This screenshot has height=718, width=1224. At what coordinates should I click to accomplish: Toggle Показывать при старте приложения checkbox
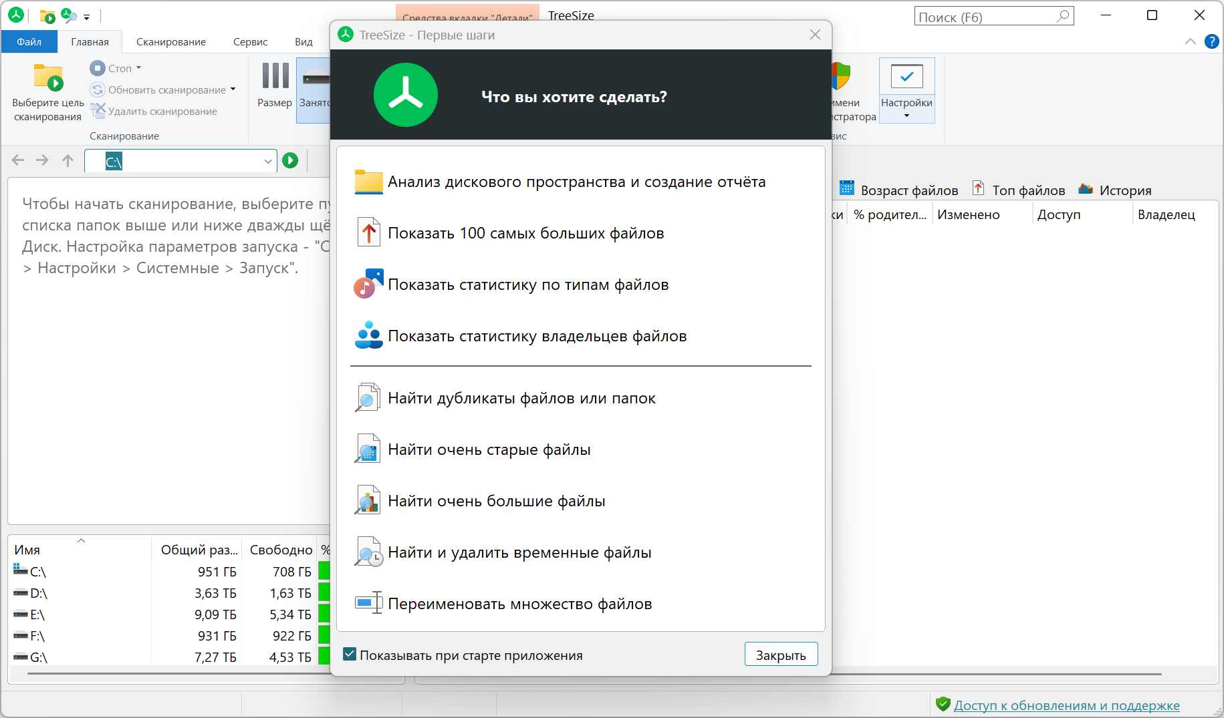coord(350,654)
